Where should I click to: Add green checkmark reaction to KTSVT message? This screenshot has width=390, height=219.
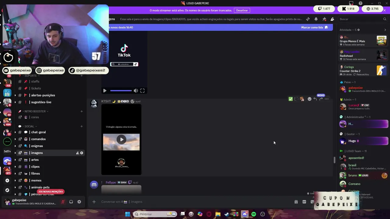pyautogui.click(x=290, y=99)
